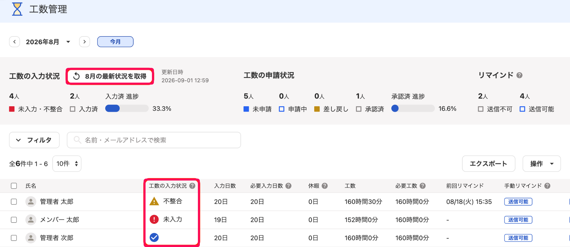Click the 入力済 進捗 progress bar at 33.3%

pos(127,108)
